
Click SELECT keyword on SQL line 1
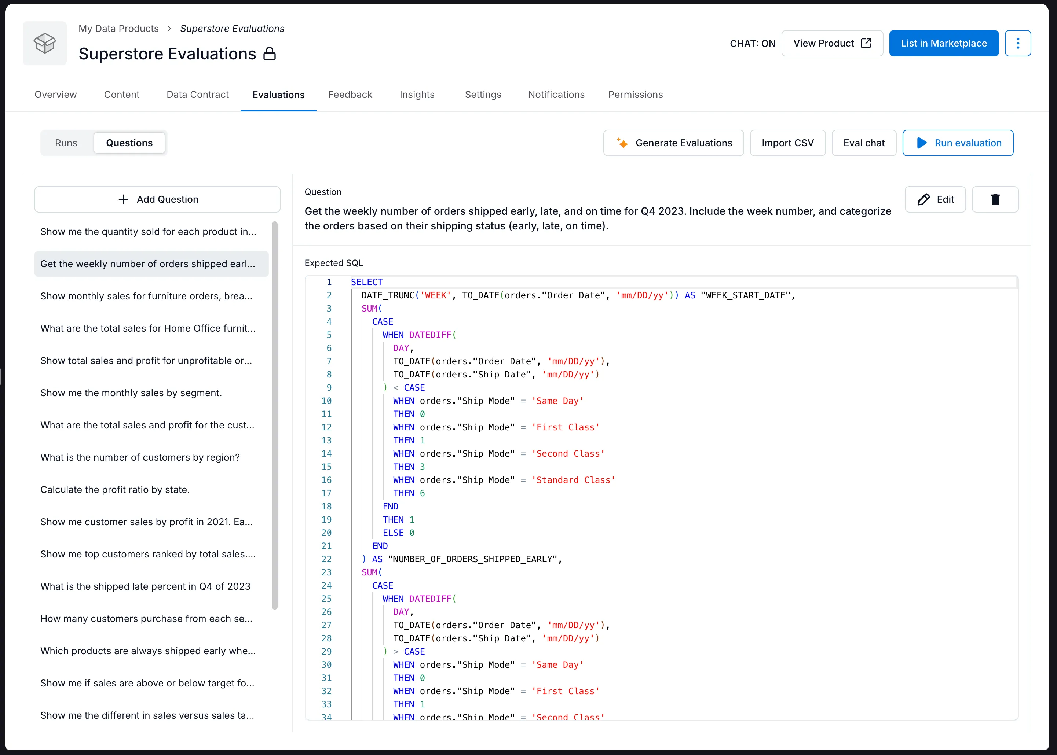[367, 282]
